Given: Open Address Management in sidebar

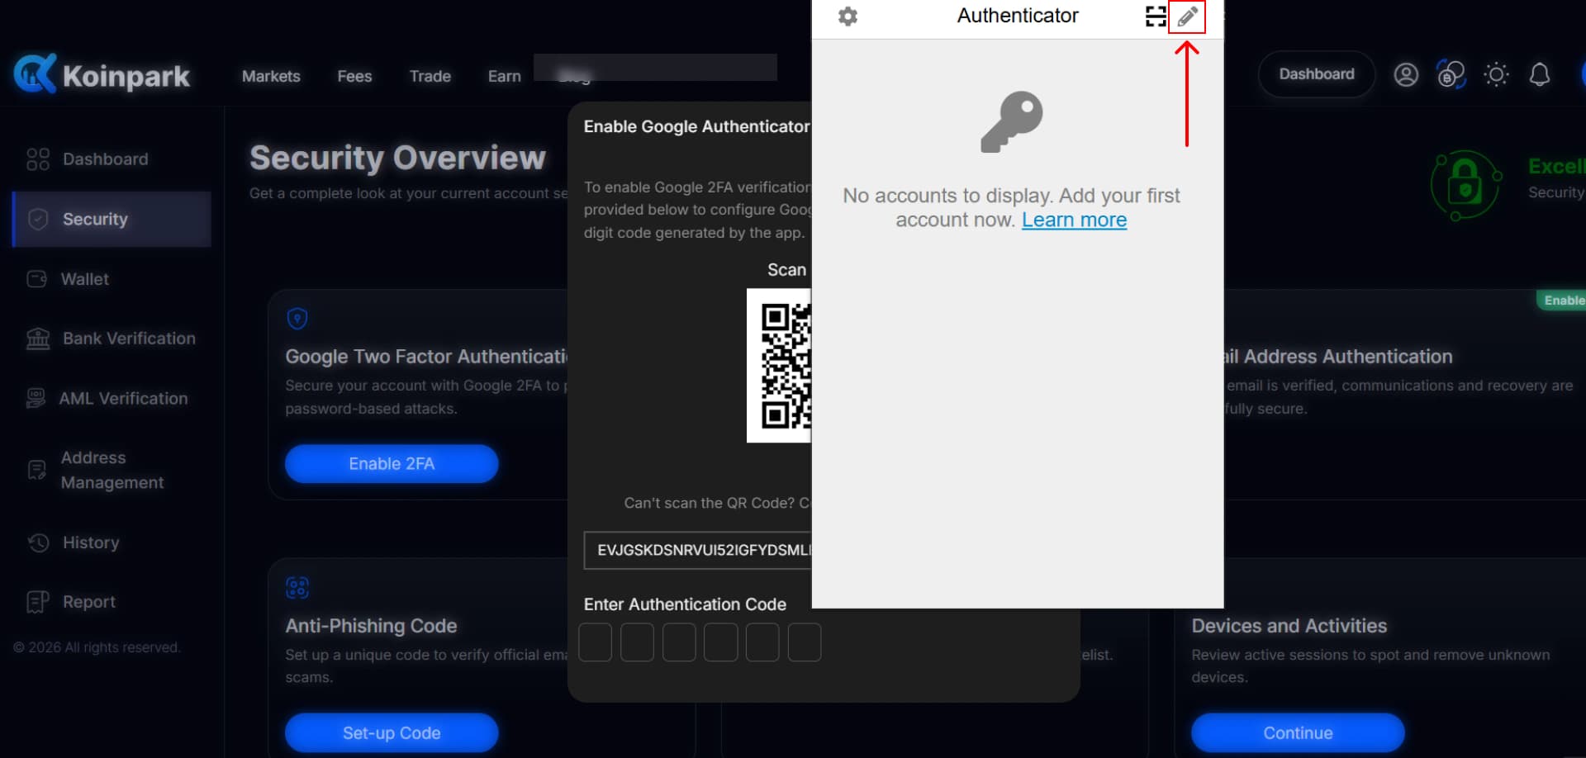Looking at the screenshot, I should [x=95, y=470].
